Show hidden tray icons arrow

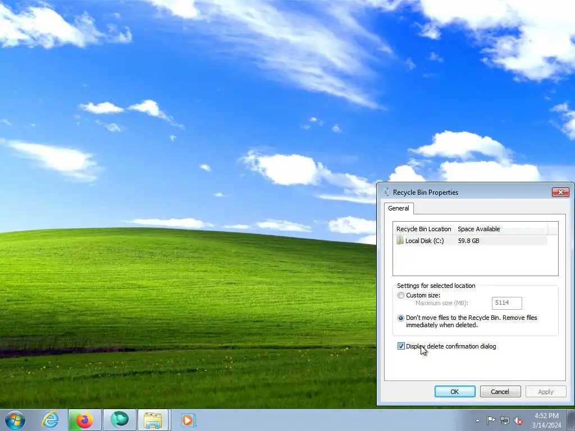(x=477, y=420)
